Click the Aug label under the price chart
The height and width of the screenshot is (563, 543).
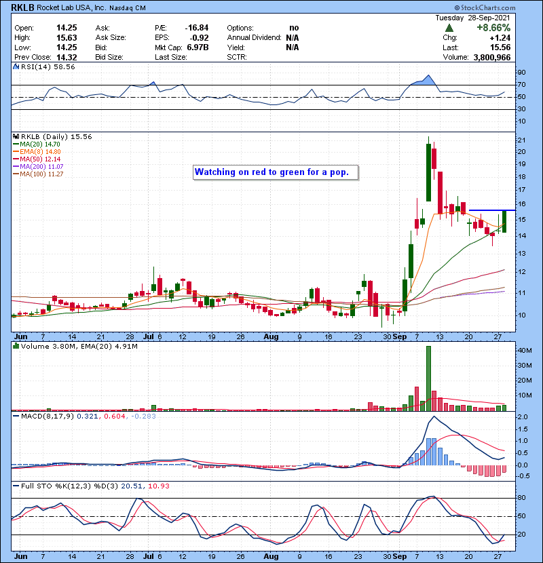[271, 337]
